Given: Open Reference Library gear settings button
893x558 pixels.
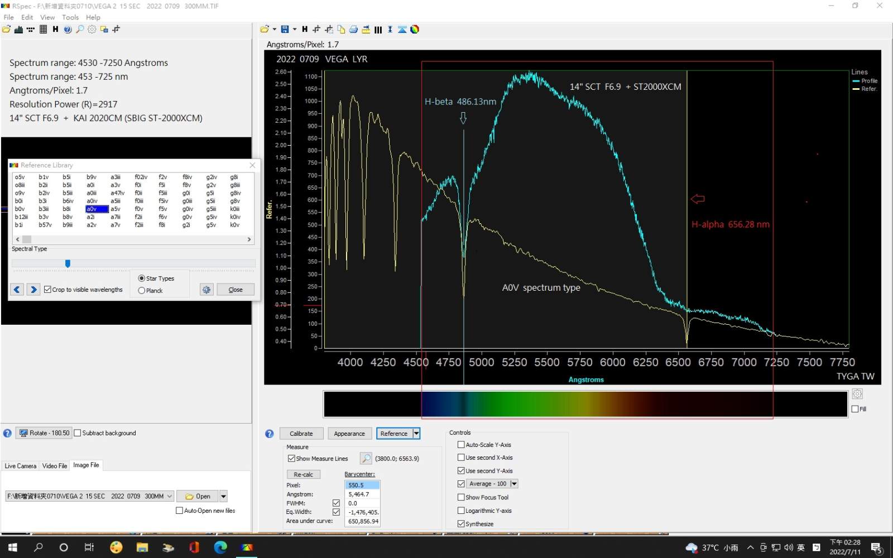Looking at the screenshot, I should coord(207,290).
